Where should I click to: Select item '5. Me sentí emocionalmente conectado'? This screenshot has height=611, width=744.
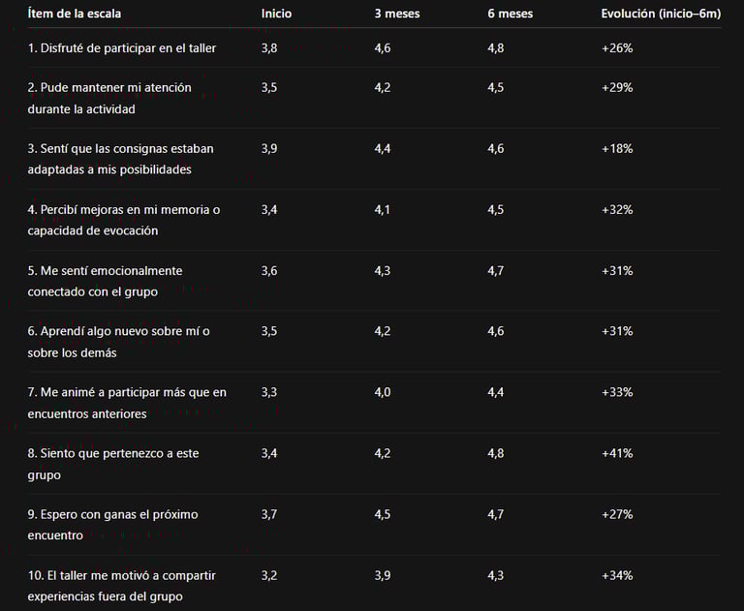[x=105, y=282]
